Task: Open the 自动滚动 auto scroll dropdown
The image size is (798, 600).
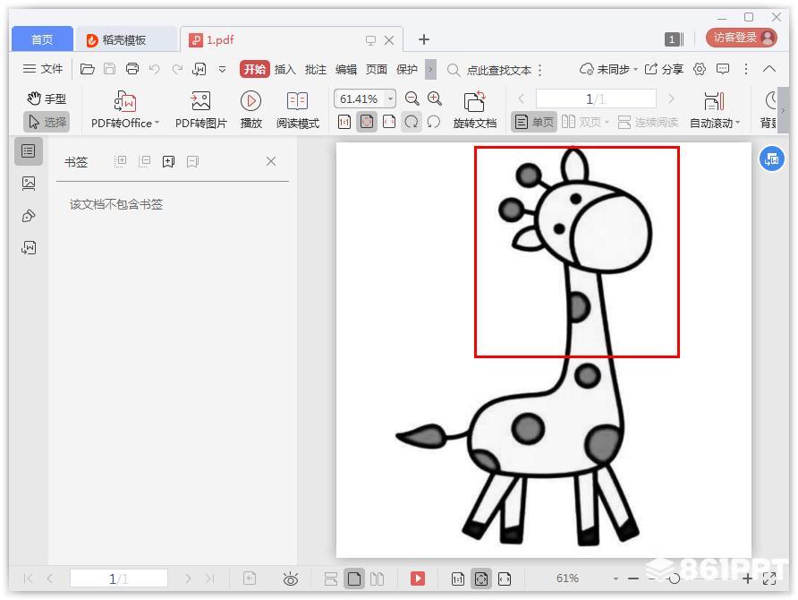Action: [715, 109]
